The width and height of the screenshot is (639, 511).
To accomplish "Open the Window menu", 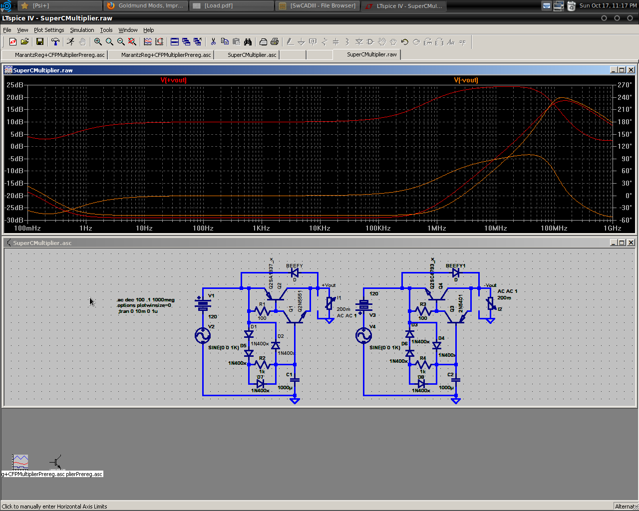I will point(128,30).
